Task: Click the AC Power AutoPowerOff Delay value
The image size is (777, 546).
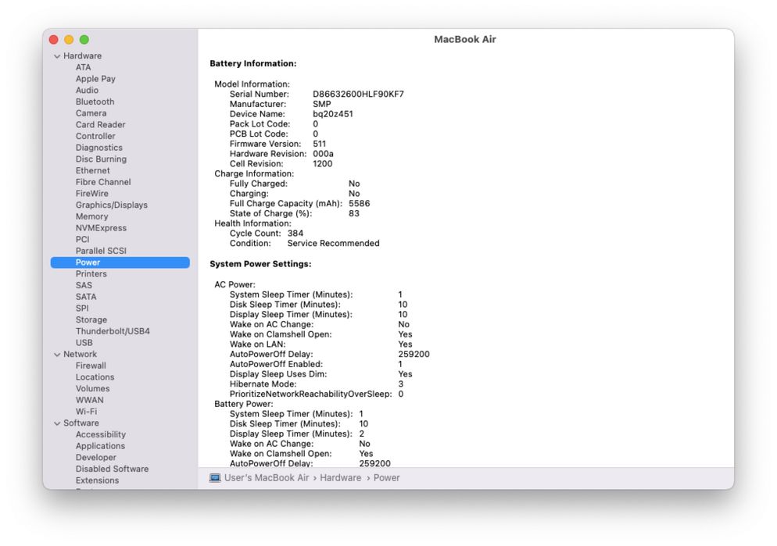Action: (x=414, y=354)
